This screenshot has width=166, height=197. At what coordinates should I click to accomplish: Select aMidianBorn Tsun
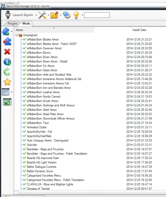(x=38, y=123)
